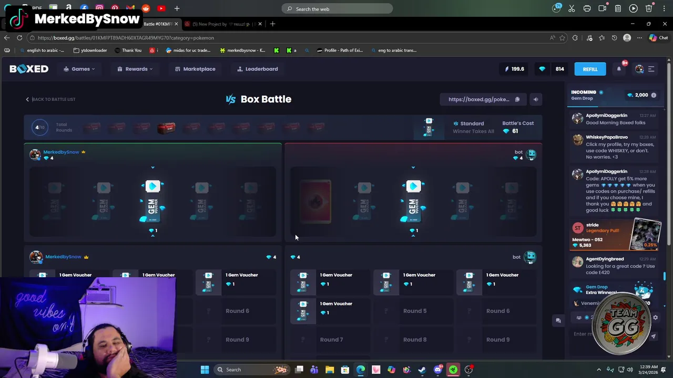Open a new browser tab
Viewport: 673px width, 378px height.
coord(272,24)
